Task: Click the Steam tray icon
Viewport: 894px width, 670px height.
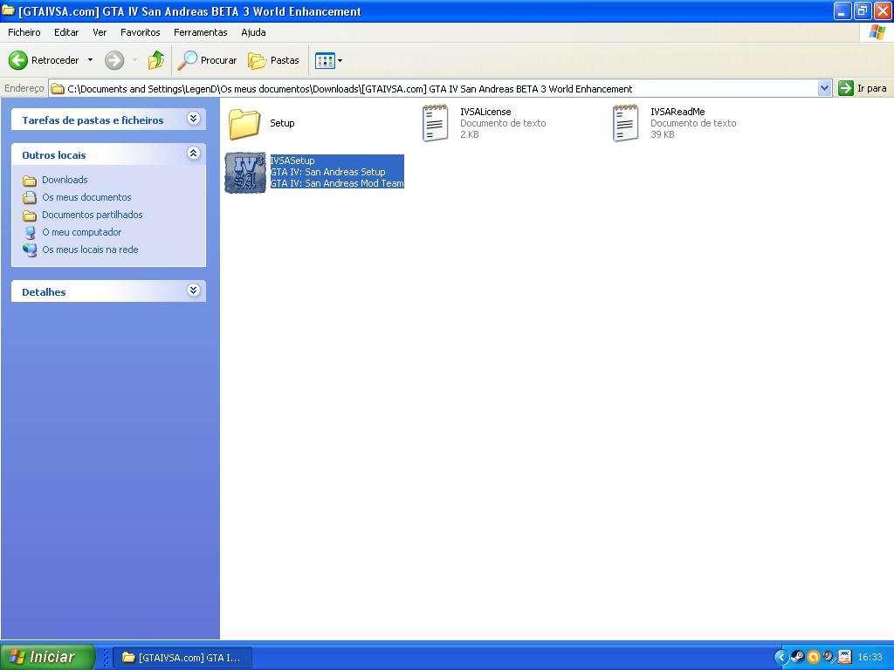Action: coord(798,658)
